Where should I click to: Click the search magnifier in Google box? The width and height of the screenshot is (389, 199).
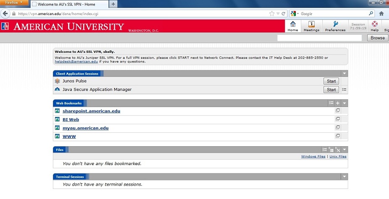(x=371, y=13)
